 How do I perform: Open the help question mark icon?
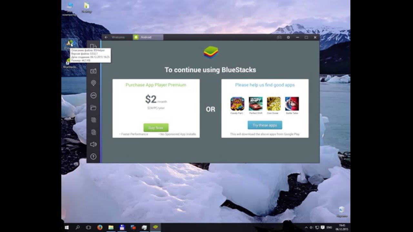point(93,157)
